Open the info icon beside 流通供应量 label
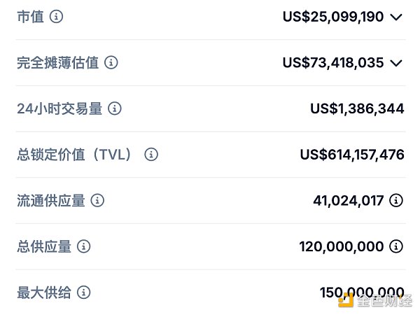420x315 pixels. (98, 201)
